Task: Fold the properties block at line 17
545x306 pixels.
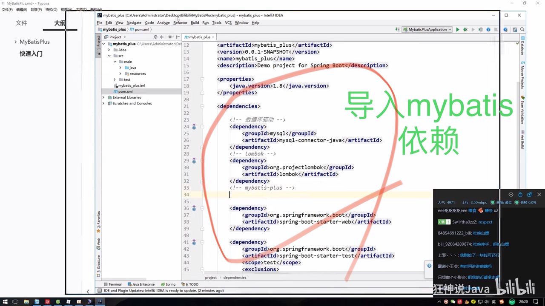Action: (x=202, y=79)
